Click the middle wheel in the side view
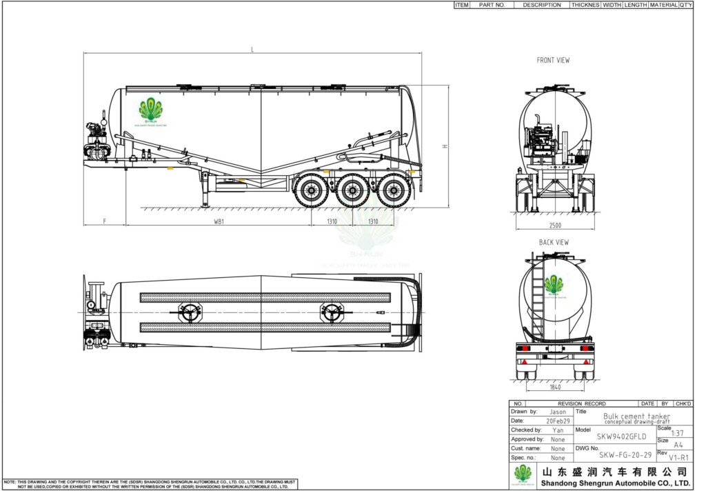706x491 pixels. point(352,190)
